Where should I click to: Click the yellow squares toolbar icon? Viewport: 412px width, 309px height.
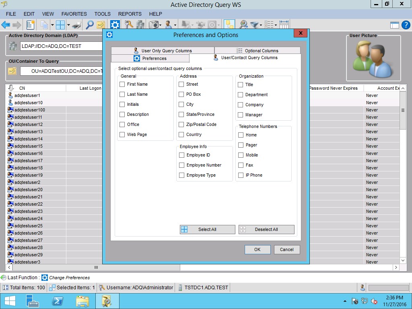229,25
